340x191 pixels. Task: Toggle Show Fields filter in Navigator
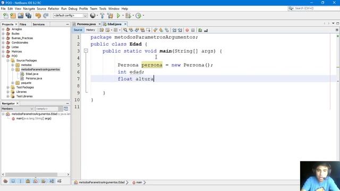click(13, 181)
